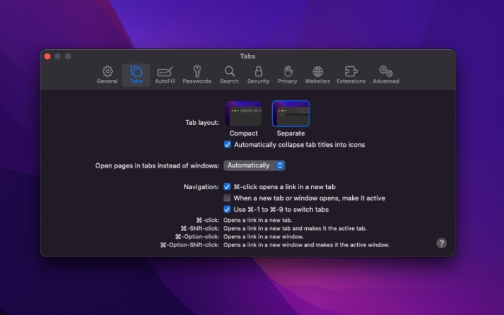Open the Search preferences pane
This screenshot has width=504, height=315.
point(229,75)
